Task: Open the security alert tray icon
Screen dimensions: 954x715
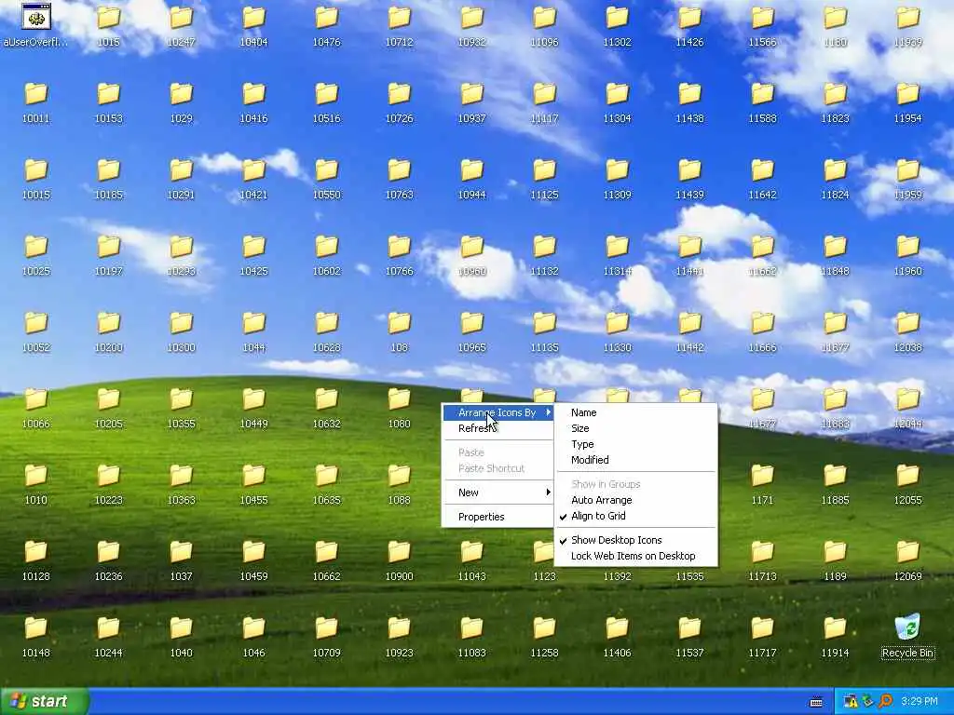Action: point(850,702)
